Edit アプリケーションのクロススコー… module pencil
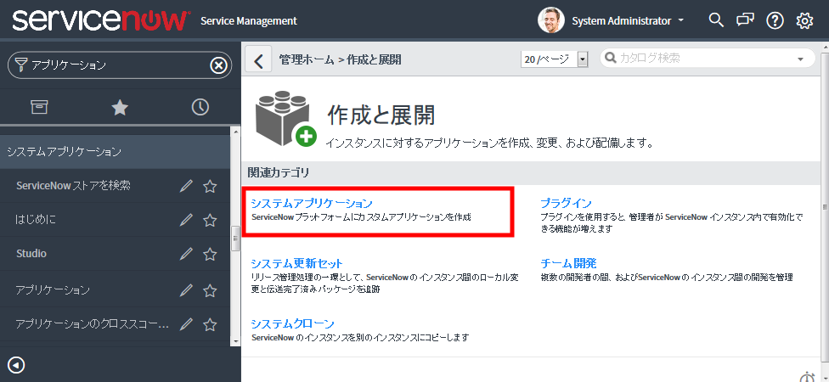829x382 pixels. (x=186, y=324)
